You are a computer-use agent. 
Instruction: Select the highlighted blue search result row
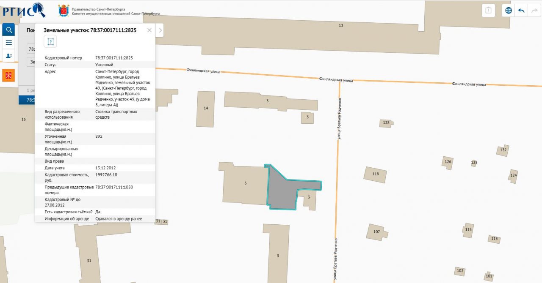[27, 100]
